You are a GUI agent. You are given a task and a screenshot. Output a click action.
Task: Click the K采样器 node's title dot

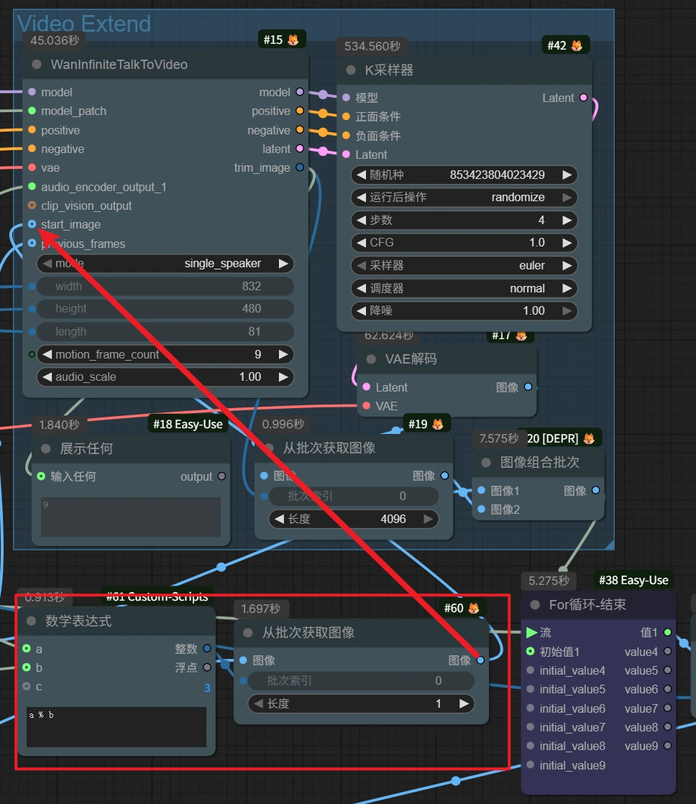click(x=351, y=70)
